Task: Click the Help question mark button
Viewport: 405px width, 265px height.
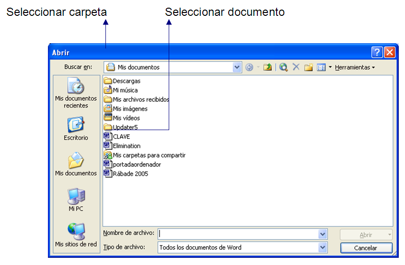Action: [x=377, y=52]
